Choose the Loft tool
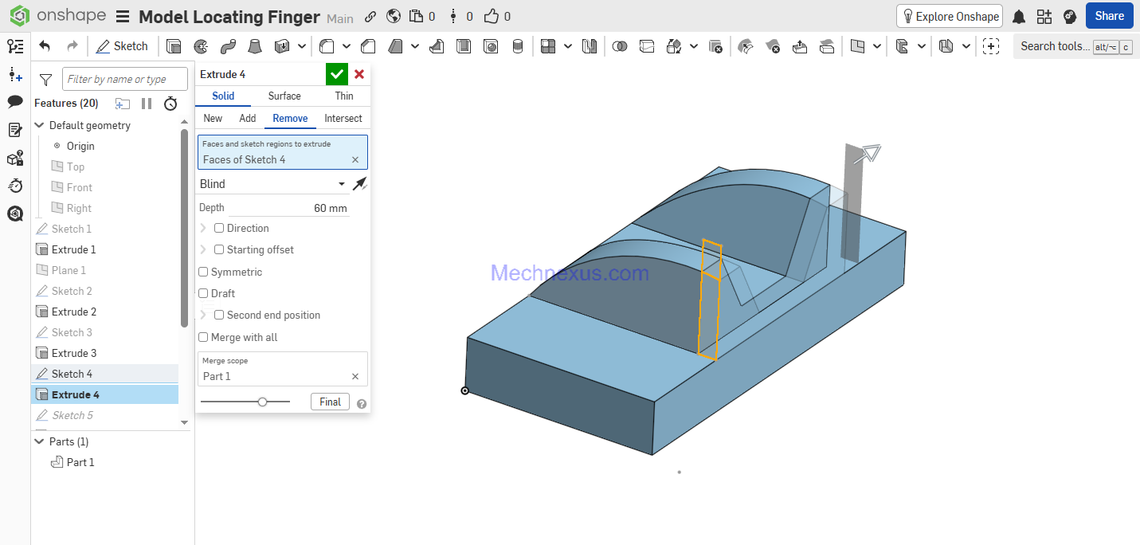1140x545 pixels. pyautogui.click(x=255, y=46)
